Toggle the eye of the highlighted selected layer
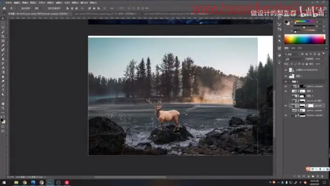 pos(286,106)
